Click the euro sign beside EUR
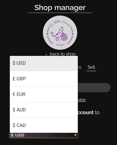This screenshot has width=117, height=145. pyautogui.click(x=14, y=94)
